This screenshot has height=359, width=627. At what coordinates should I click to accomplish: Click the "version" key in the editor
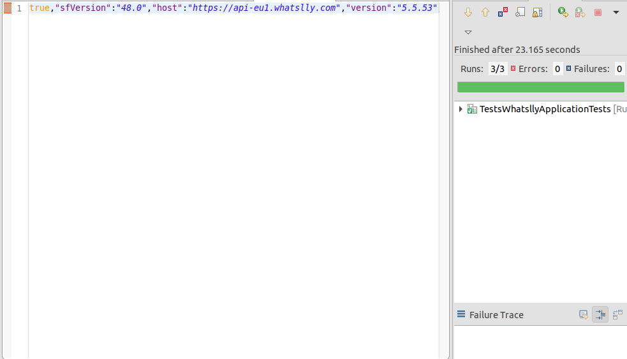pyautogui.click(x=369, y=8)
